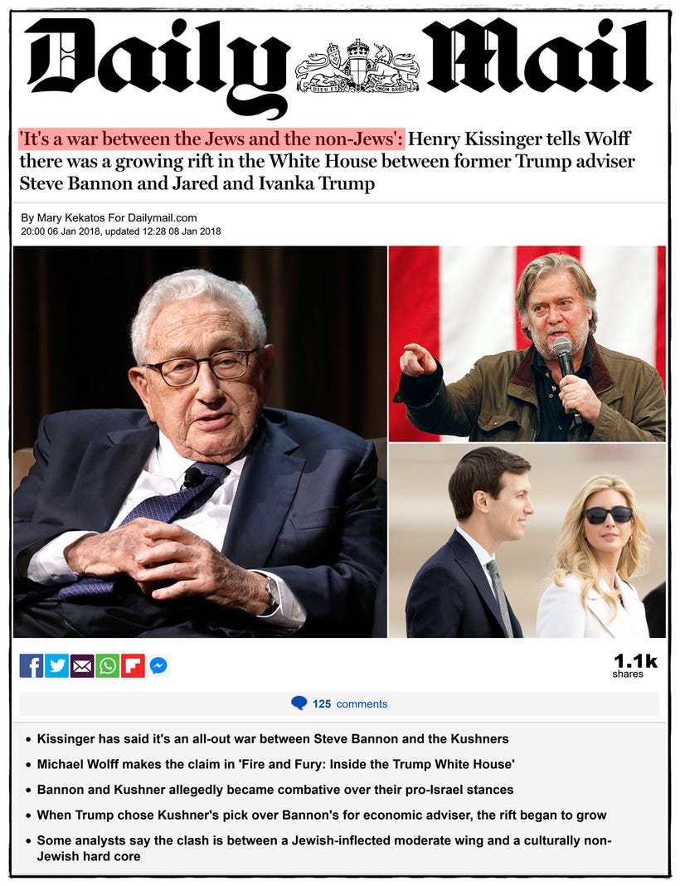Screen dimensions: 680x886
Task: Share article via Messenger icon
Action: point(158,665)
